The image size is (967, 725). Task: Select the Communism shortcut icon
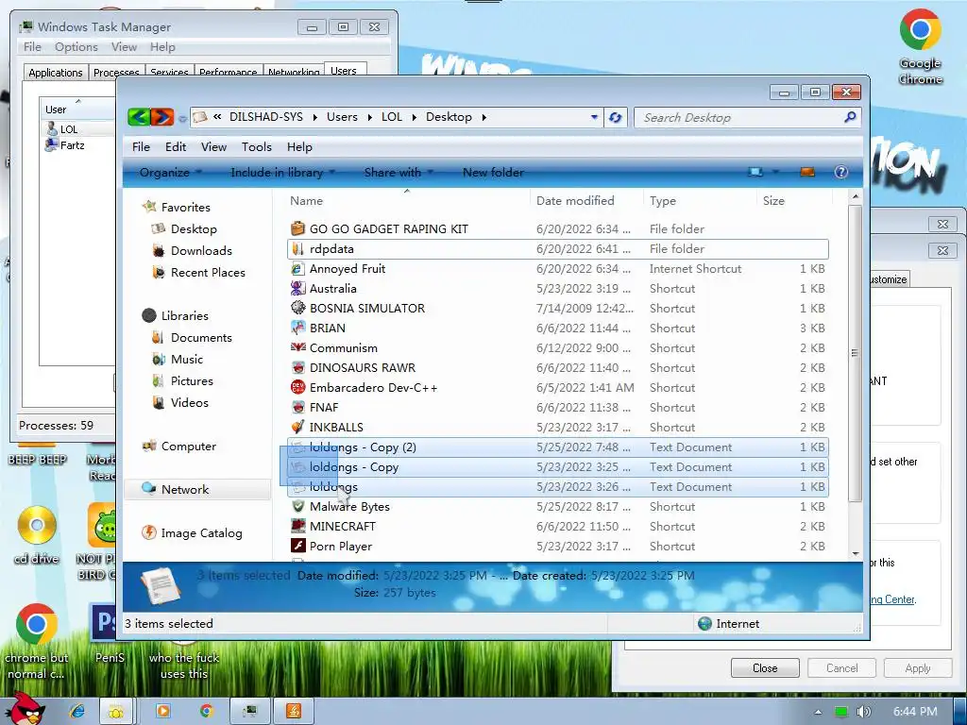click(297, 347)
